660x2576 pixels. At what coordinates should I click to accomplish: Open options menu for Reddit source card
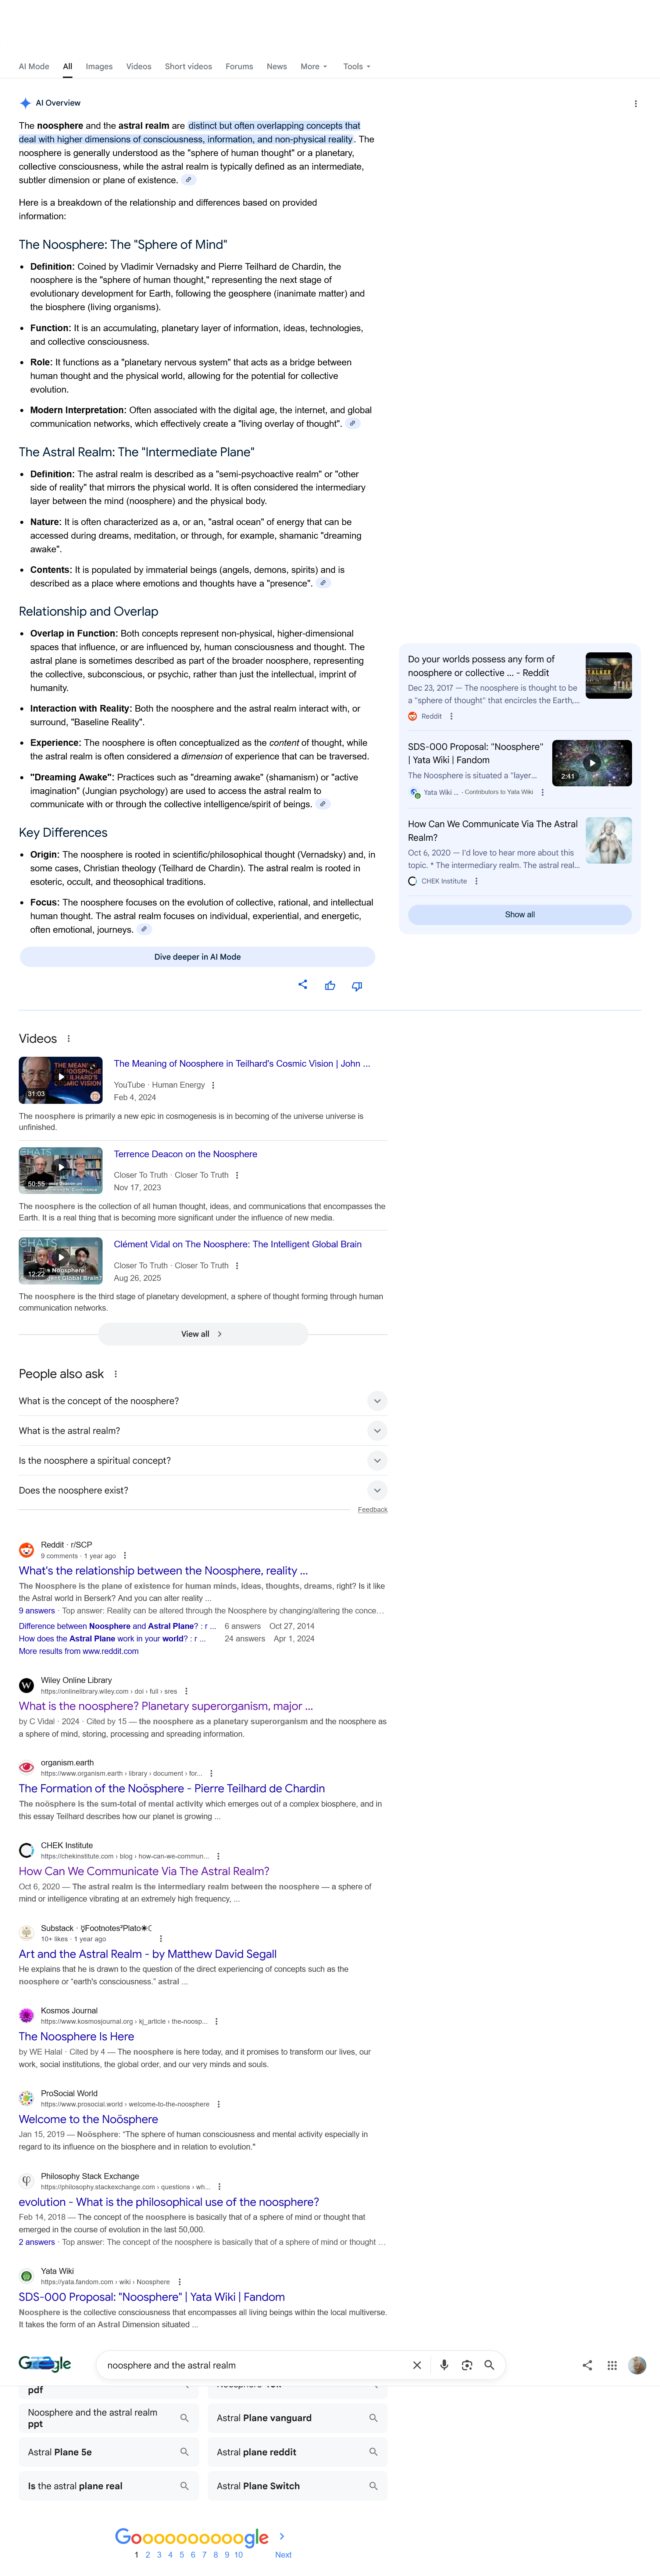451,716
